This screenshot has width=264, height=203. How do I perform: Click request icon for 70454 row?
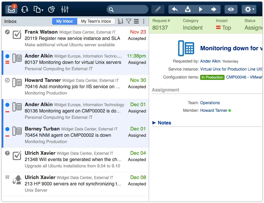pyautogui.click(x=17, y=131)
